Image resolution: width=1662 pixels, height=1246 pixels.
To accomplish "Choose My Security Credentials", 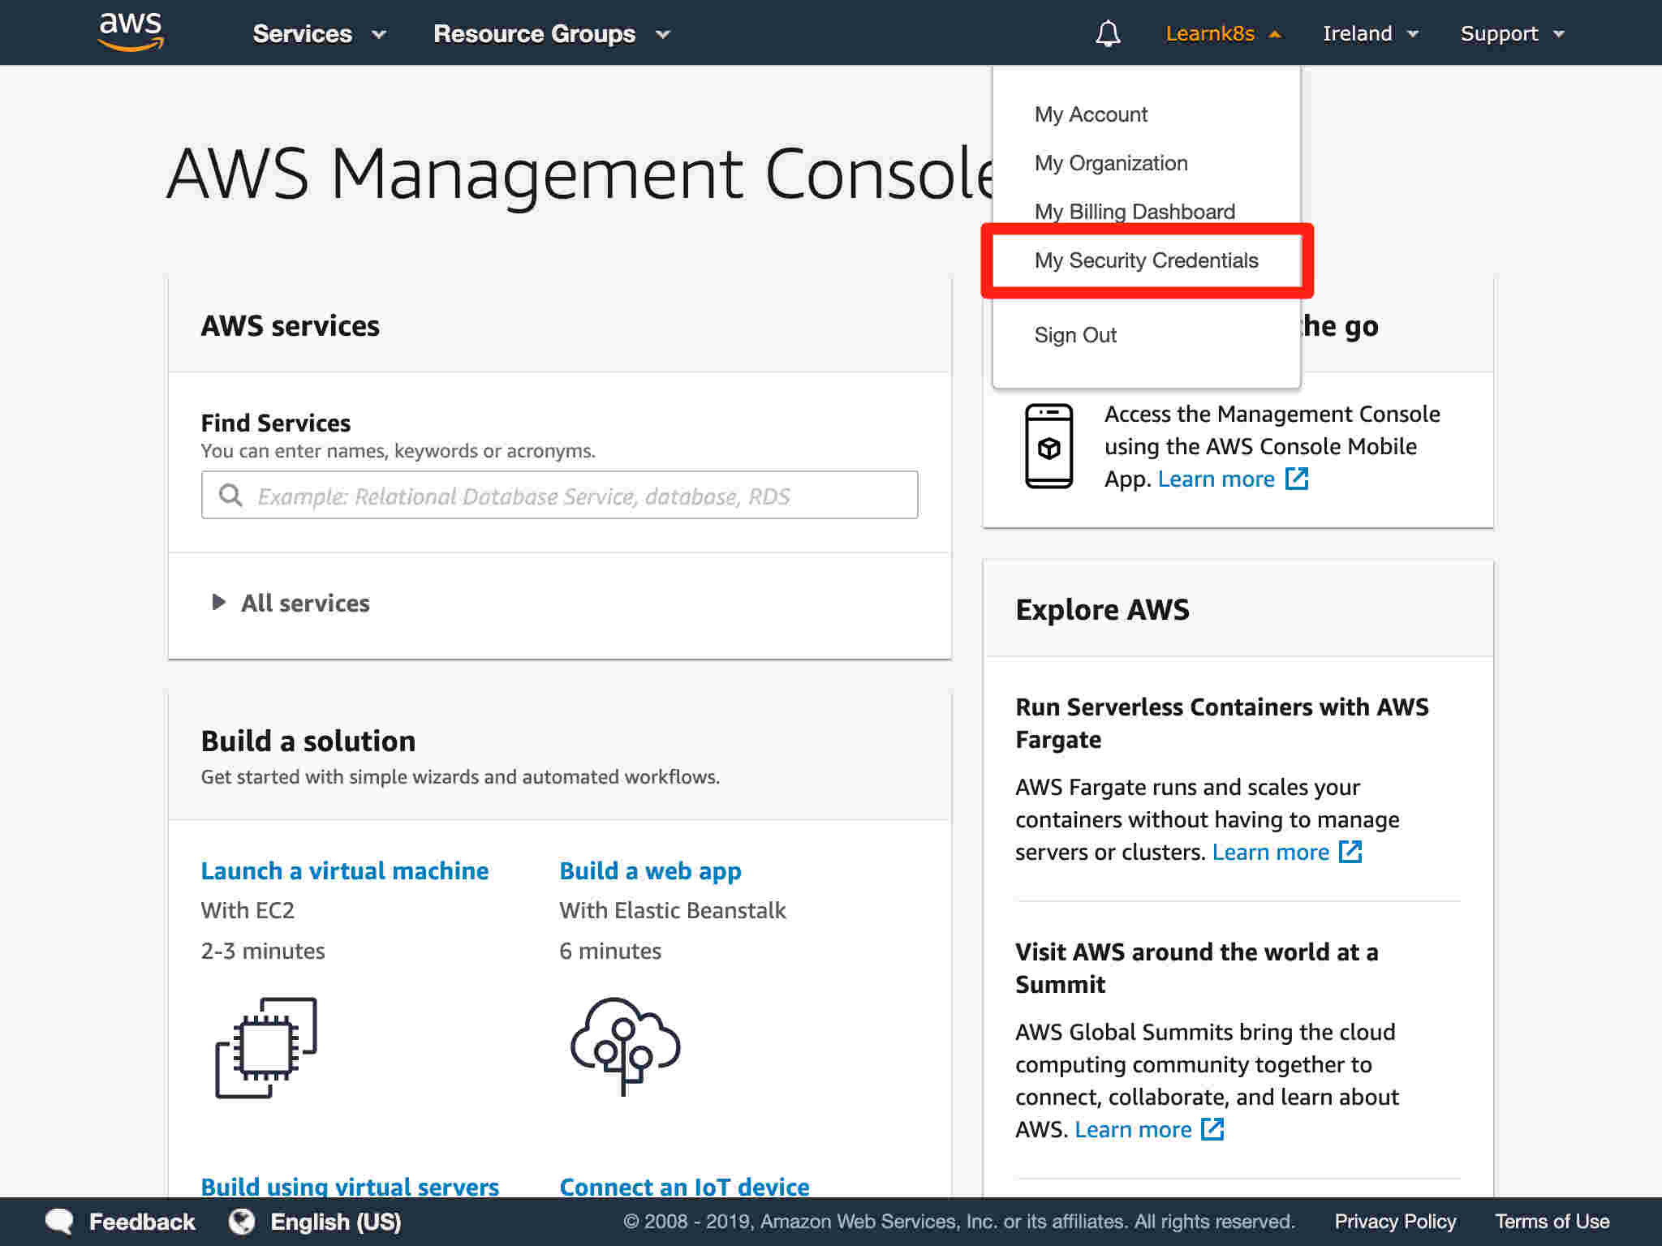I will [x=1146, y=260].
